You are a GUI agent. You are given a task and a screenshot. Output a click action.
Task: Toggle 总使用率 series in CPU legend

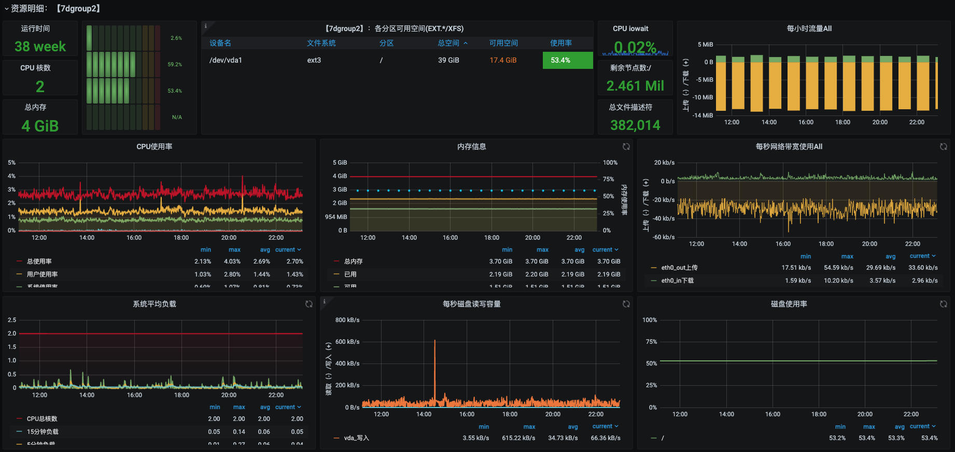(x=39, y=261)
